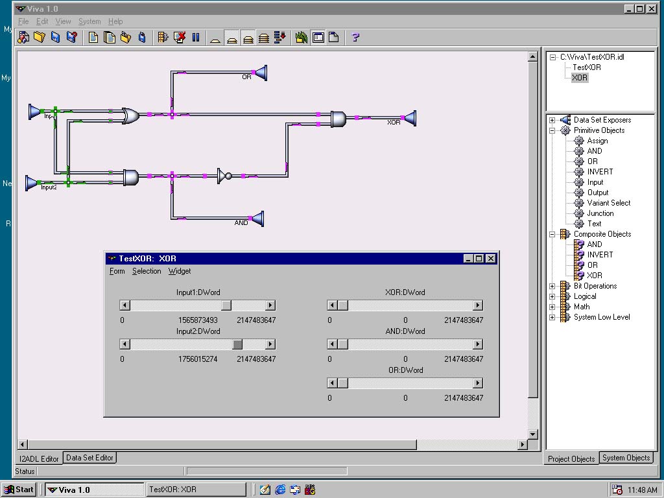Switch to the Data Set Editor tab
Screen dimensions: 664x498
click(89, 458)
